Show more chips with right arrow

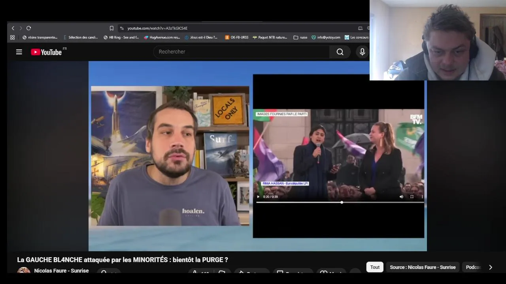[491, 267]
